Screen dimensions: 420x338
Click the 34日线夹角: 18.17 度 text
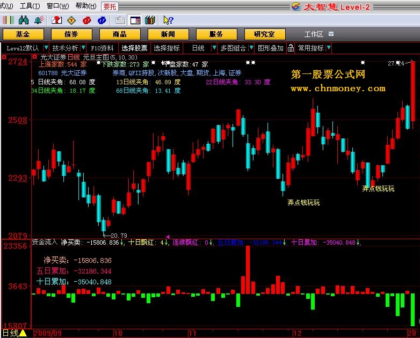(x=63, y=91)
